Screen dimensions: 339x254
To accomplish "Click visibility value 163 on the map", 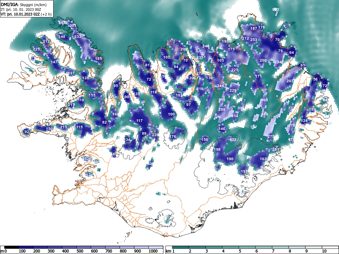I will (263, 159).
